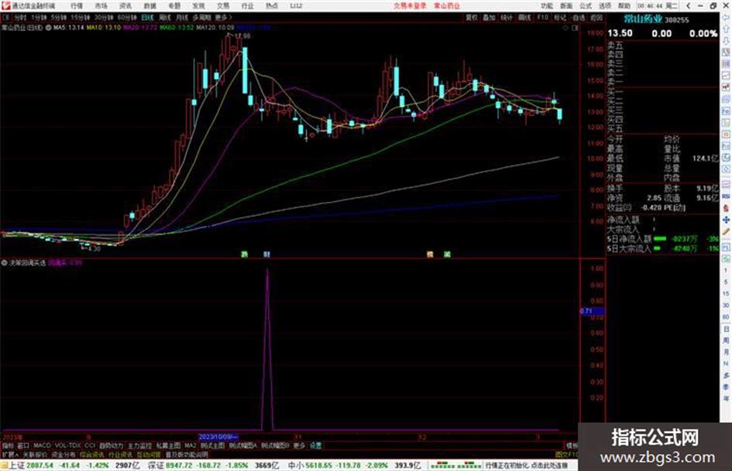Click the 交易未登录 login link

pos(410,5)
